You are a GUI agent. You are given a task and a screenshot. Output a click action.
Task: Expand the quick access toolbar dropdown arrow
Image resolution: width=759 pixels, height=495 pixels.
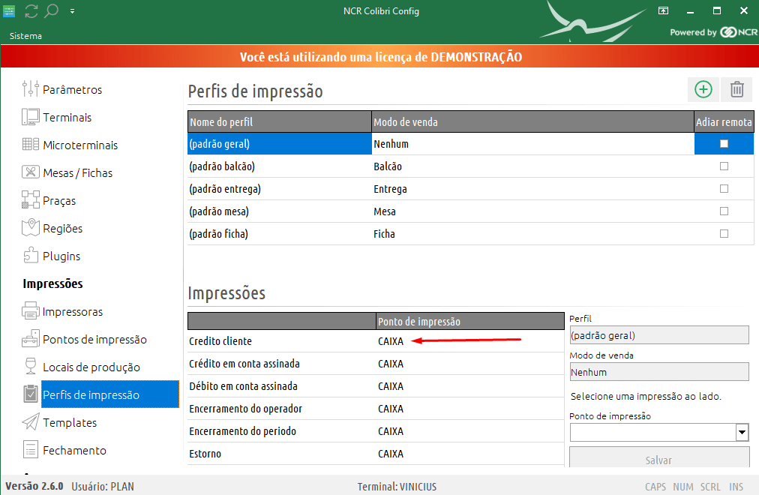[72, 11]
